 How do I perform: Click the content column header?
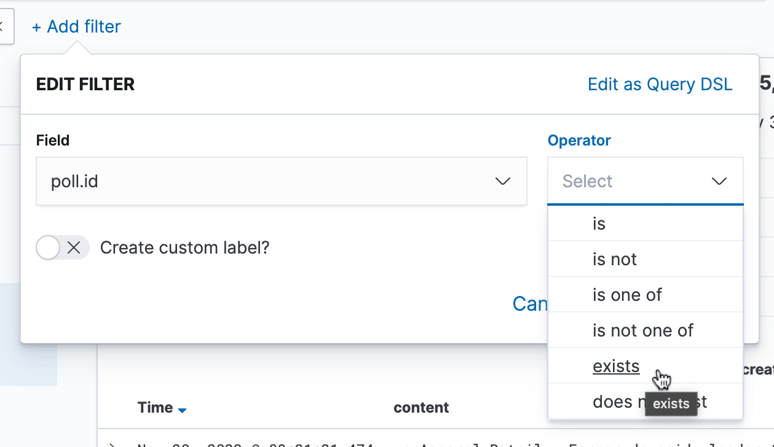[421, 407]
